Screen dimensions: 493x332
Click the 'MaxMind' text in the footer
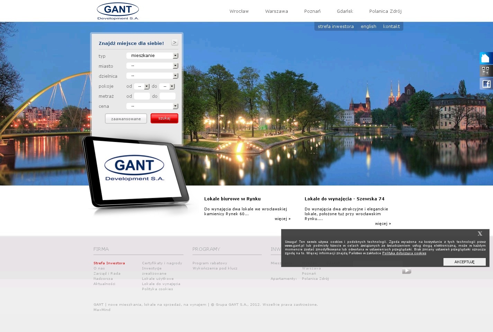102,310
